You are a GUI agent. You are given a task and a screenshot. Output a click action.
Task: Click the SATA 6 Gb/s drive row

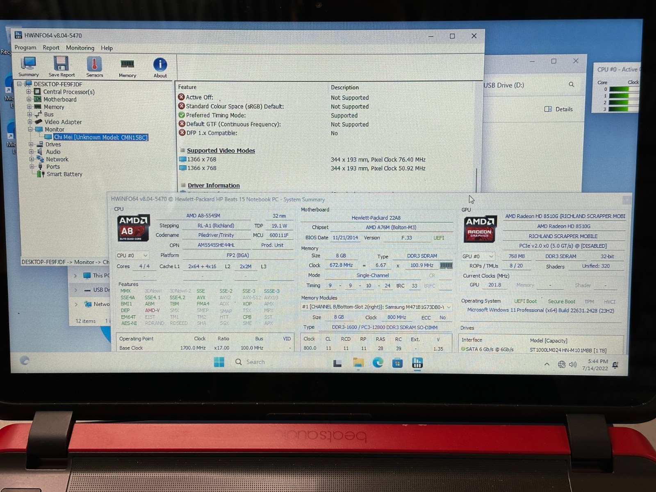(x=541, y=350)
